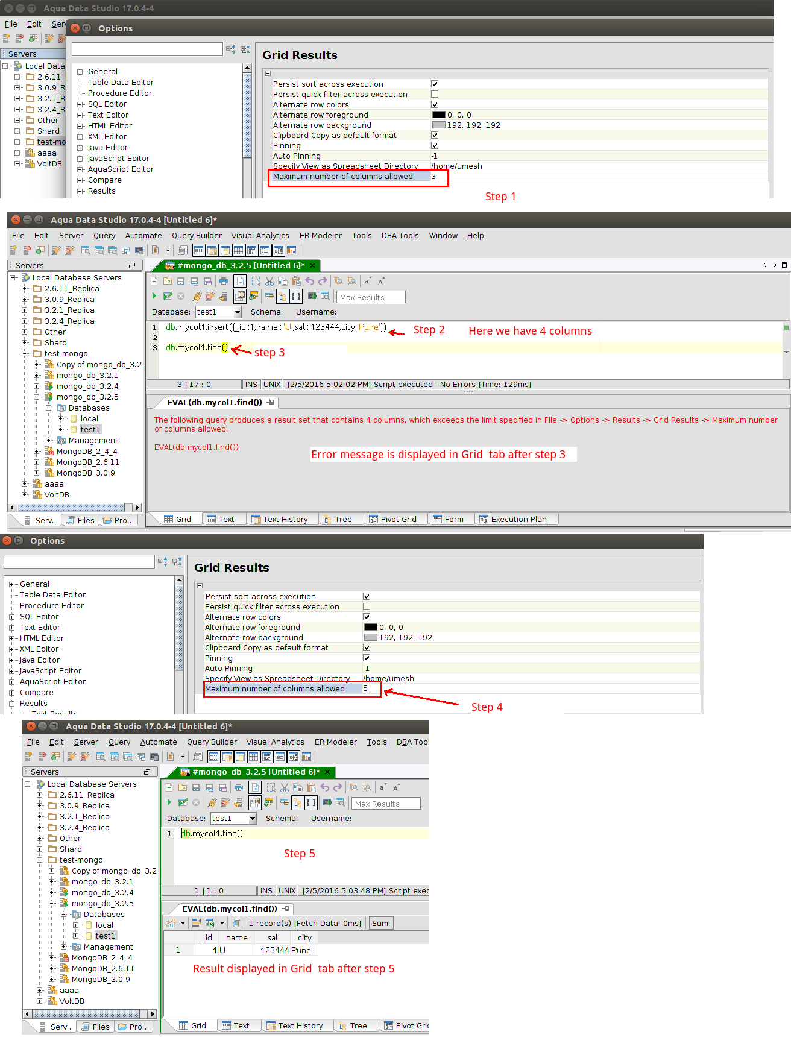The height and width of the screenshot is (1052, 791).
Task: Toggle Persist sort across execution in the Options dialog showing 5
Action: (x=367, y=596)
